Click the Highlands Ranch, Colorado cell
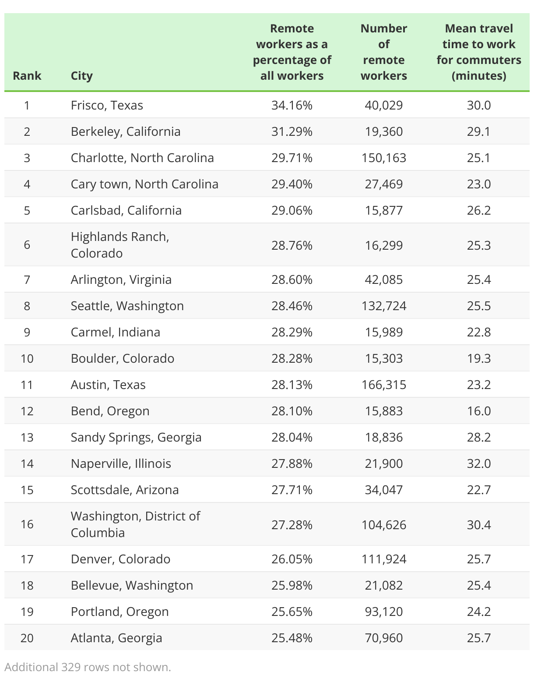Screen dimensions: 534x679 click(x=120, y=245)
